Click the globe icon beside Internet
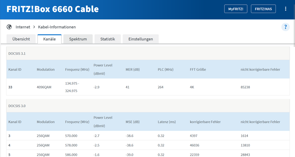Image resolution: width=295 pixels, height=157 pixels. tap(9, 27)
